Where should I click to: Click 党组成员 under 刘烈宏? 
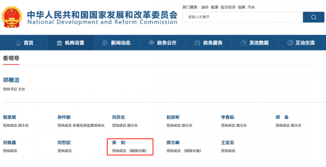(64, 151)
